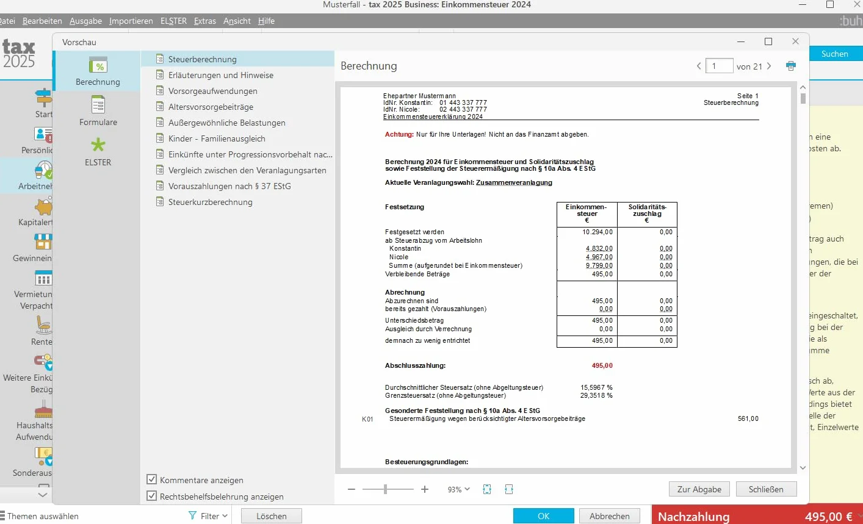Click Themen auswählen in the bottom bar
The height and width of the screenshot is (524, 863).
pyautogui.click(x=40, y=516)
